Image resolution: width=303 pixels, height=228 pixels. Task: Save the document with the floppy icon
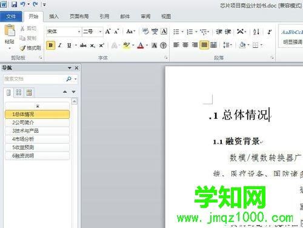point(14,4)
